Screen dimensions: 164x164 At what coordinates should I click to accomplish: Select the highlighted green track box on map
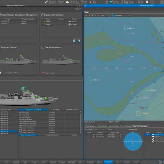[138, 113]
